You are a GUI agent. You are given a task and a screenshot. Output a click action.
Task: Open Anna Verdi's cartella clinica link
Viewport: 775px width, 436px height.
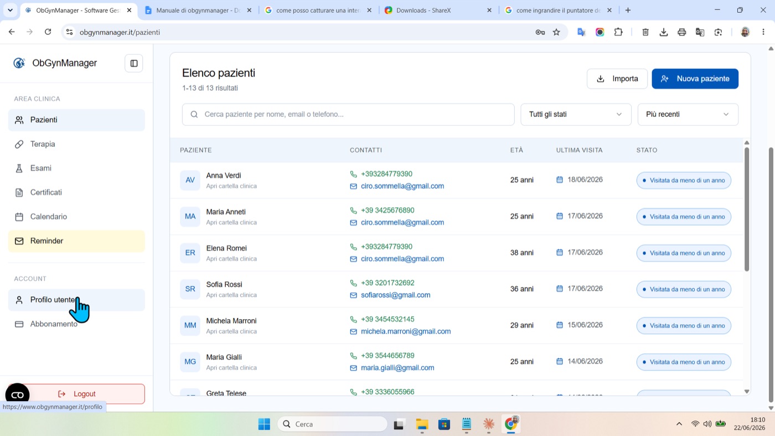231,186
